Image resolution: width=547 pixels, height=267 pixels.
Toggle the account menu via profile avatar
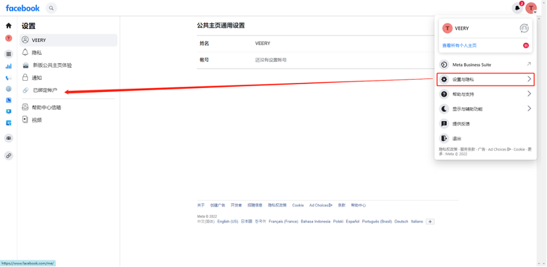531,8
